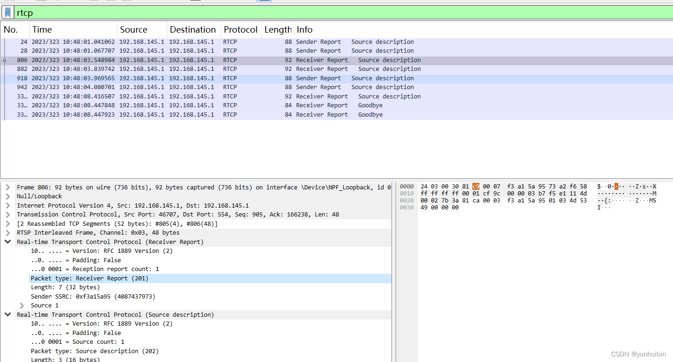
Task: Click the highlighted c9 byte in hex pane
Action: (476, 187)
